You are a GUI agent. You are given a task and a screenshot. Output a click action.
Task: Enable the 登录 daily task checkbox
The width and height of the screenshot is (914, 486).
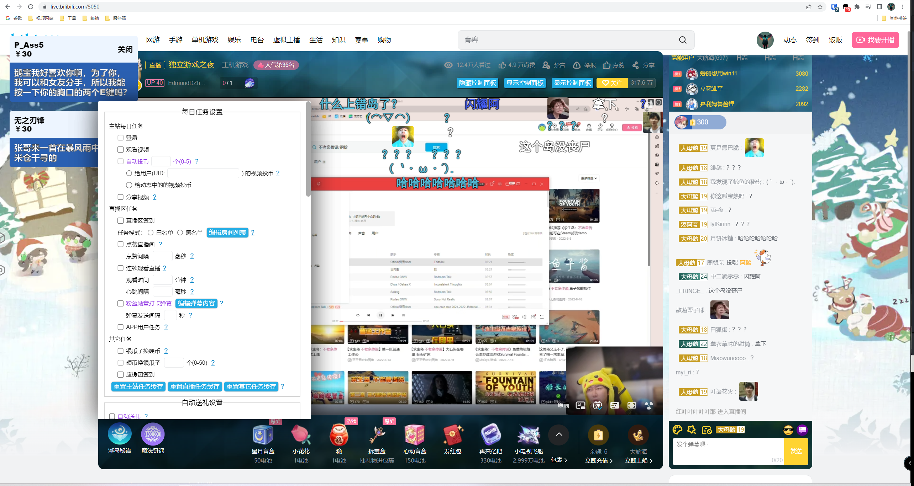pyautogui.click(x=120, y=138)
